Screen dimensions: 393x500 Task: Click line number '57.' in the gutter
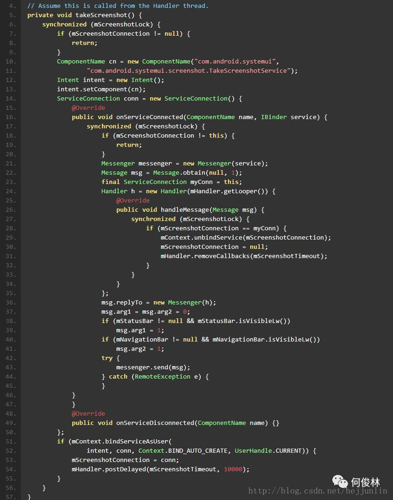pos(11,496)
